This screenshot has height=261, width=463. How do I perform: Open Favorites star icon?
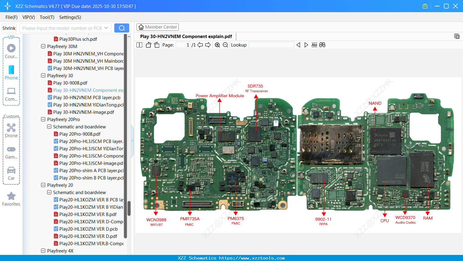[11, 199]
